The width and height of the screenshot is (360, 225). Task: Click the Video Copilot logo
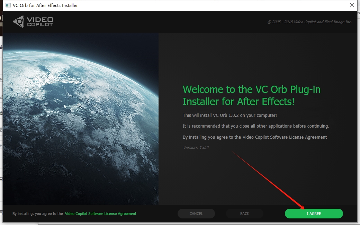point(33,21)
